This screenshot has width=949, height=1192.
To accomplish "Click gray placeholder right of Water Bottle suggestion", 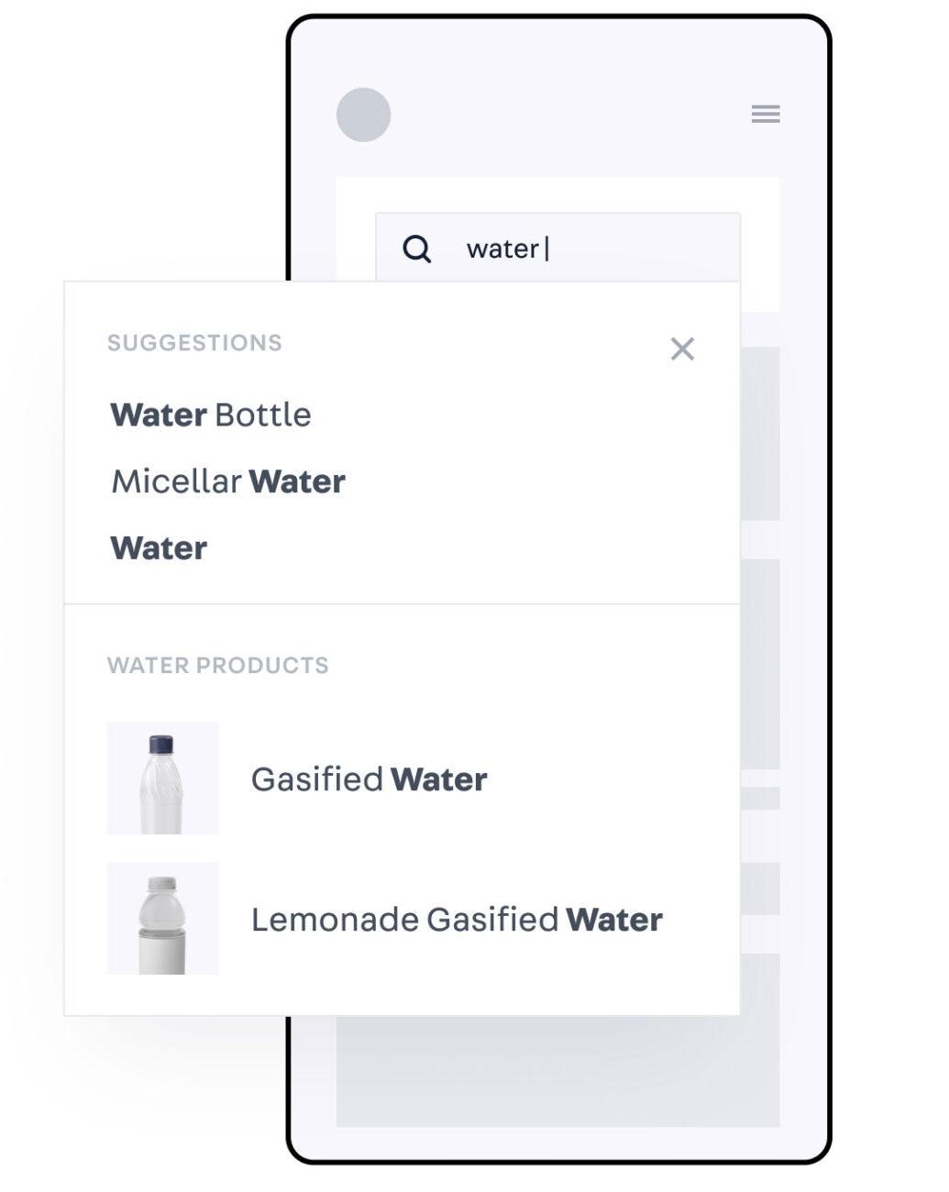I will point(759,433).
